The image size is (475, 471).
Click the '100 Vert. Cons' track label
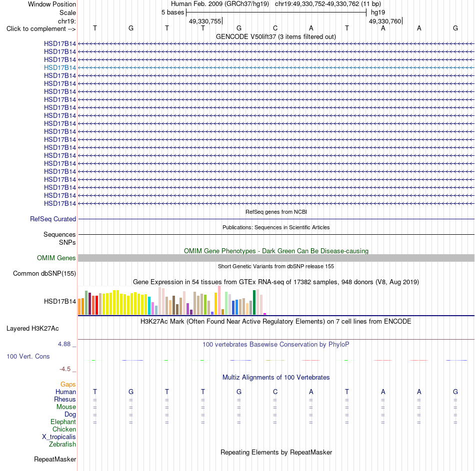(x=28, y=356)
